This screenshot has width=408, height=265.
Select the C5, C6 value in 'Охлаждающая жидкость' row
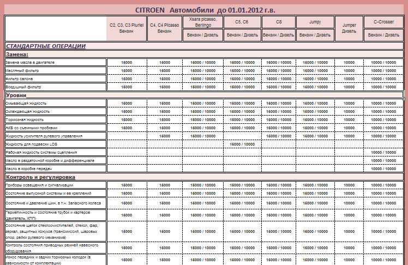[x=242, y=112]
